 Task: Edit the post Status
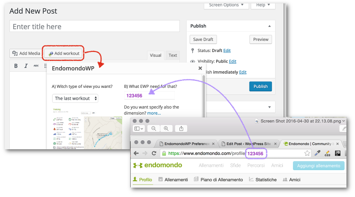227,50
